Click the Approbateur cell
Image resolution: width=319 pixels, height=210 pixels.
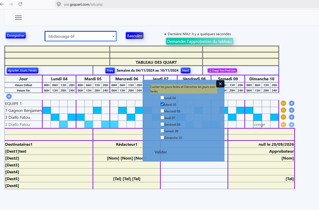(261, 151)
